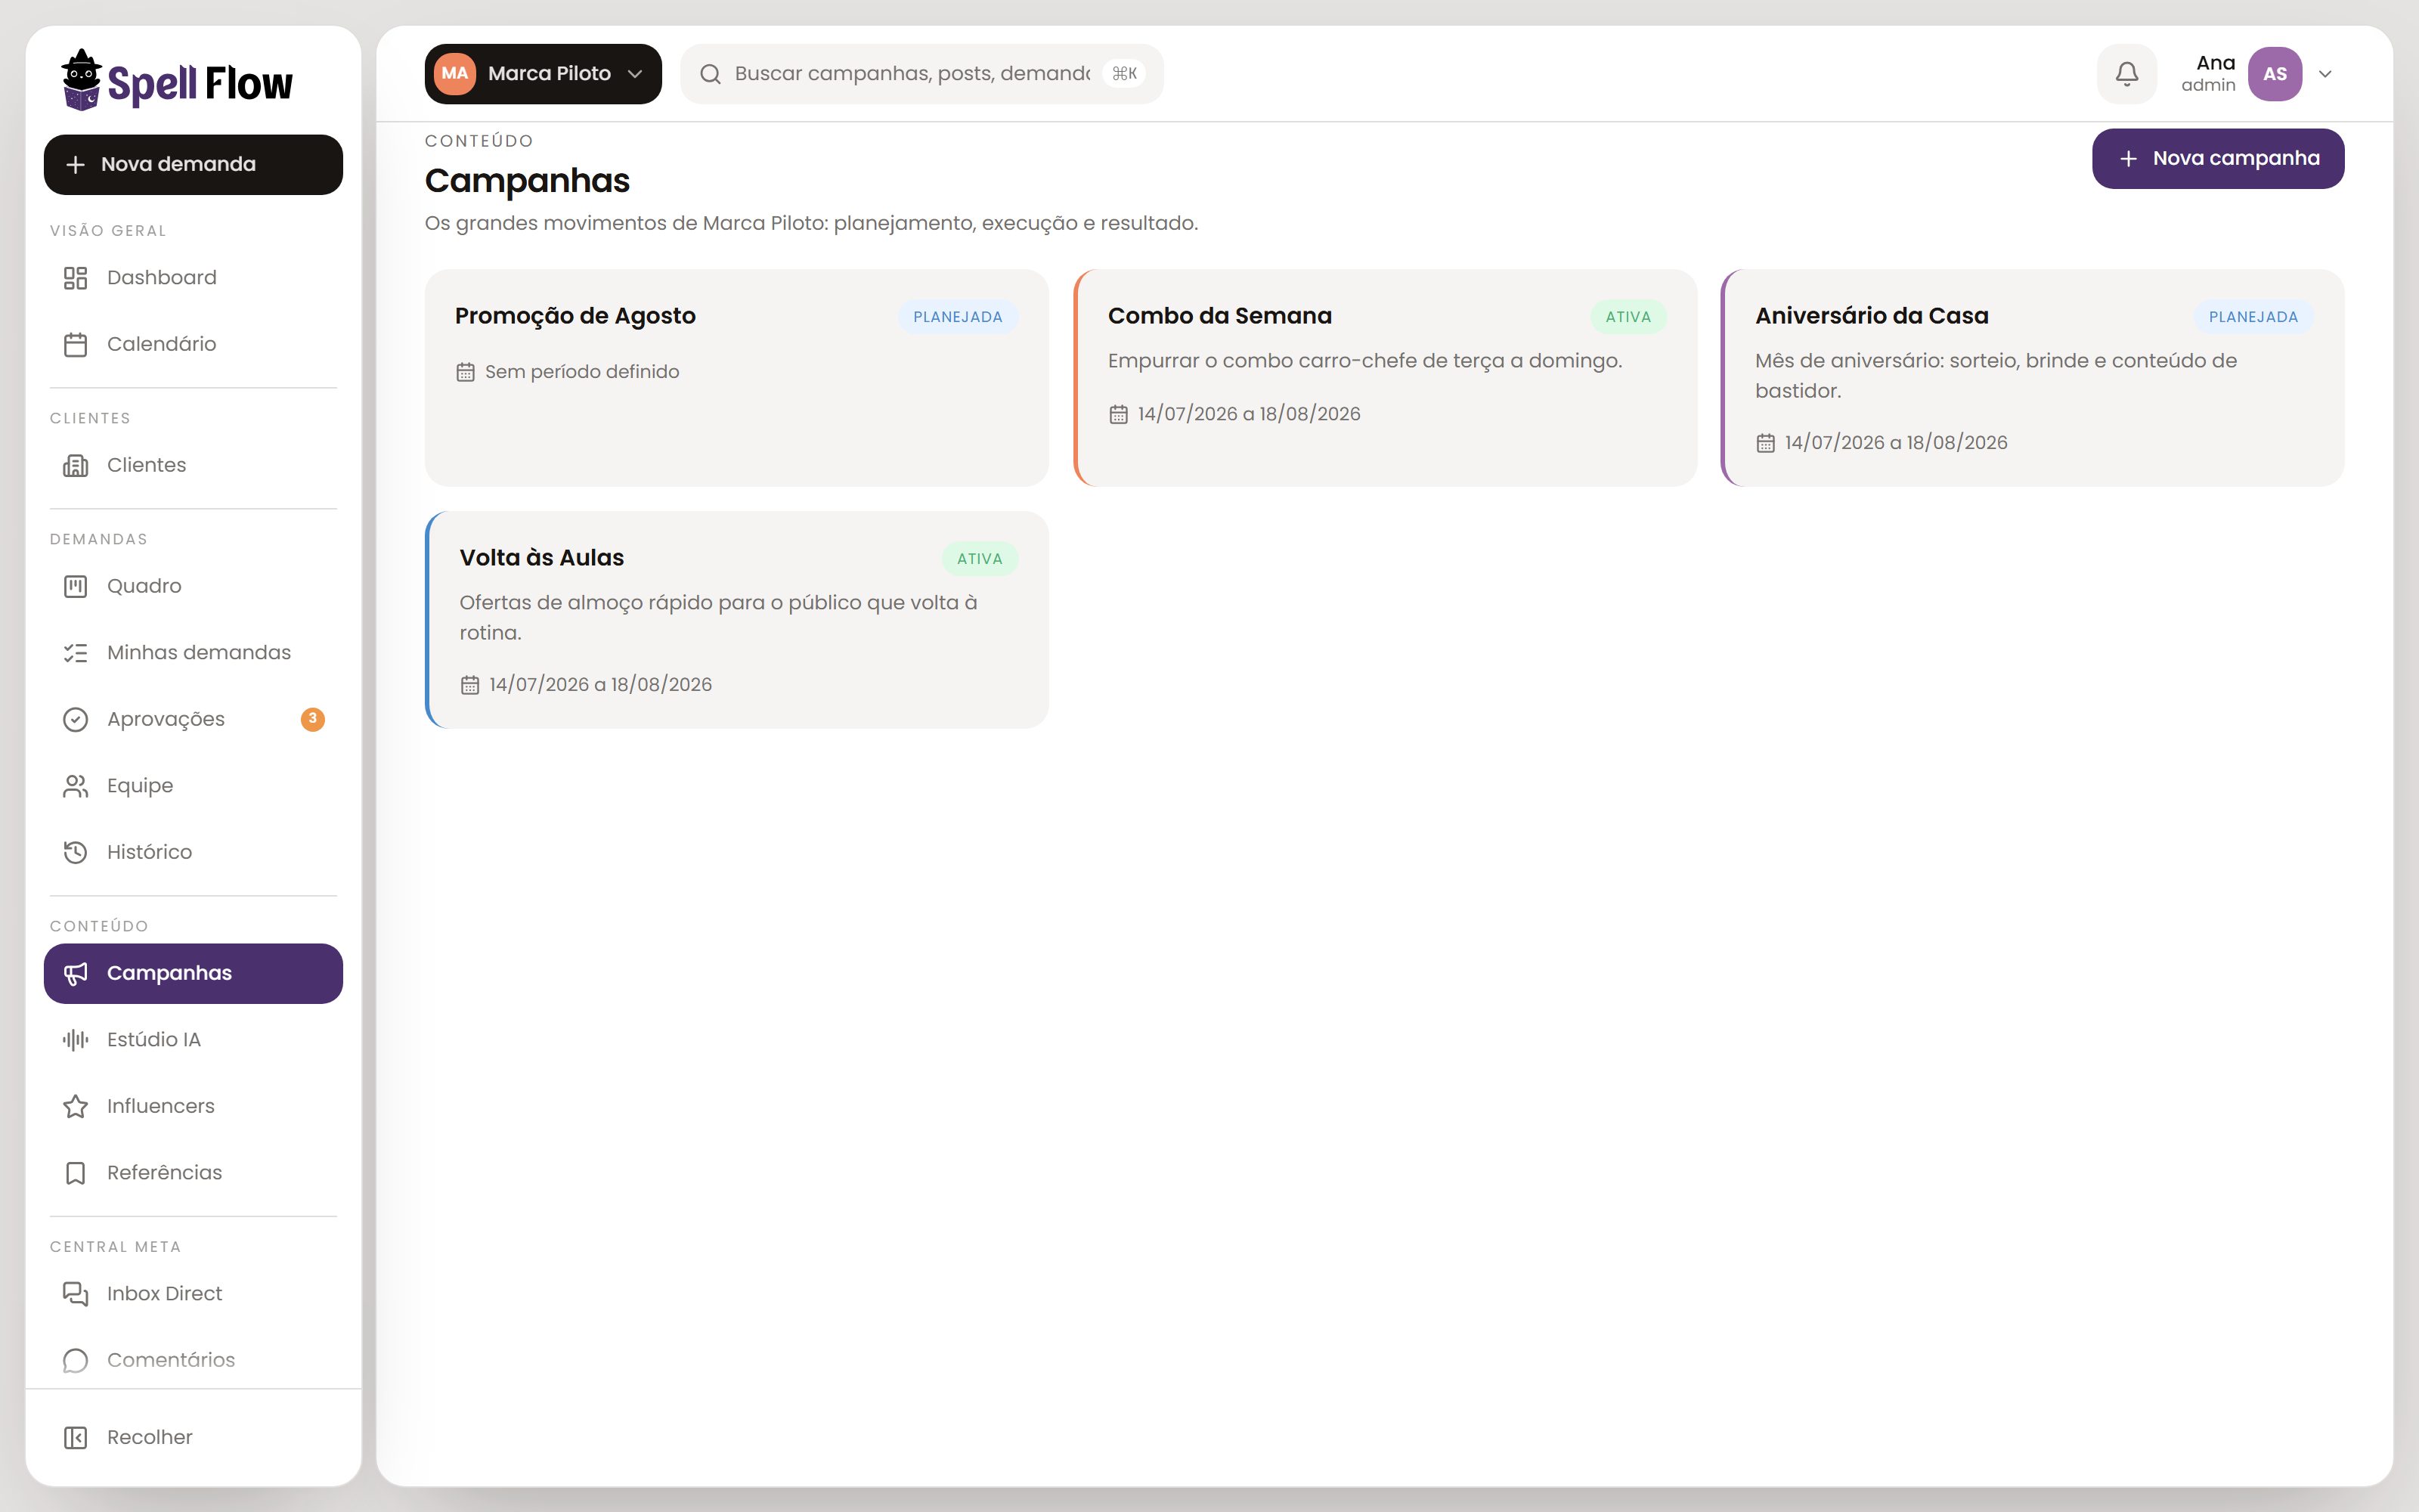
Task: Open Equipe in the sidebar
Action: click(x=193, y=786)
